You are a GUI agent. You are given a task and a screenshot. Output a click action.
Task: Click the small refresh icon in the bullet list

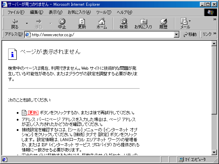24,113
